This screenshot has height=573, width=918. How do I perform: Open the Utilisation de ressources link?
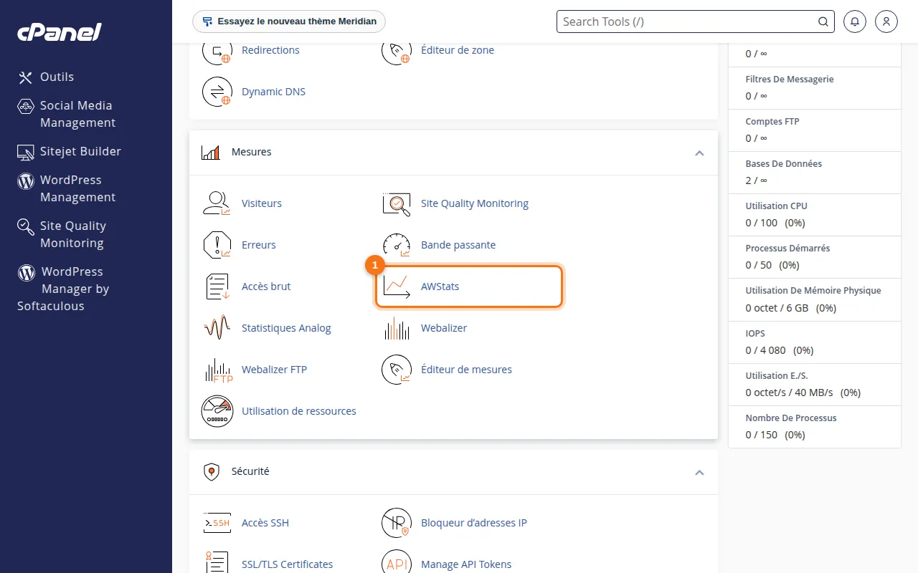coord(299,411)
